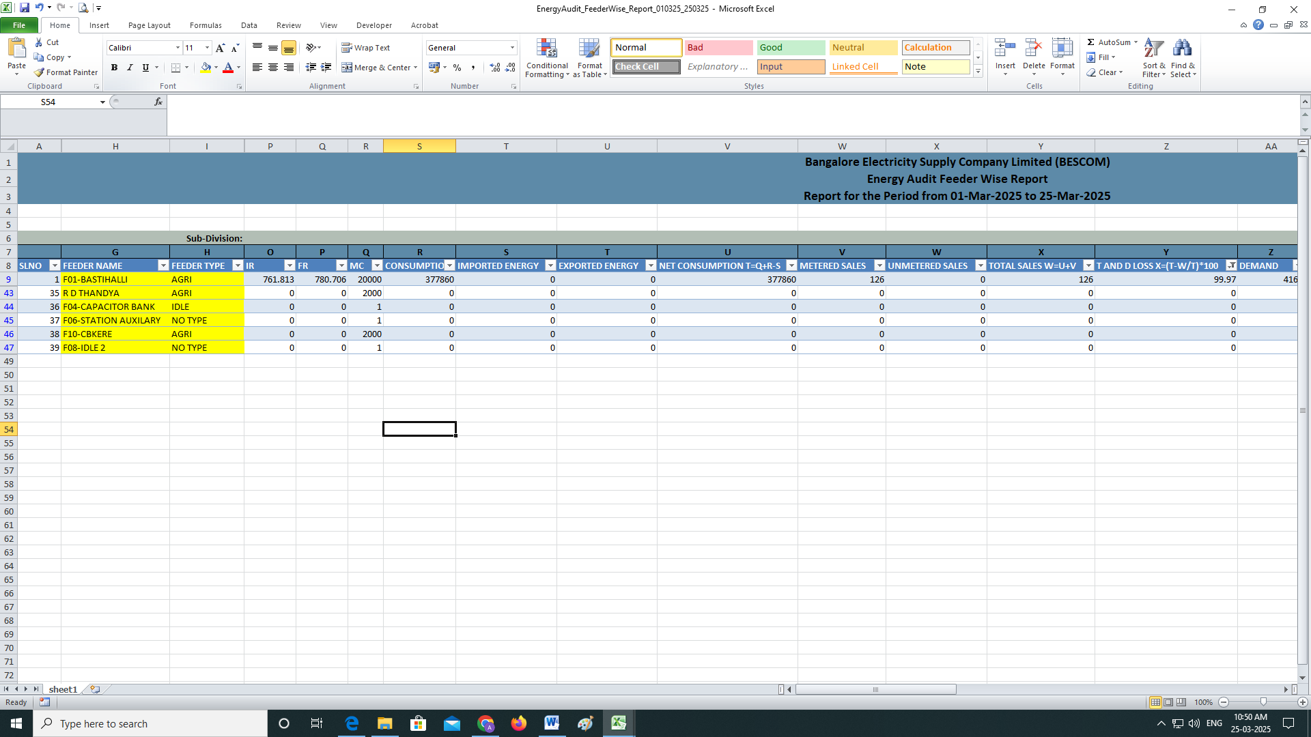Click AutoSum sigma icon
Viewport: 1311px width, 737px height.
click(x=1091, y=42)
